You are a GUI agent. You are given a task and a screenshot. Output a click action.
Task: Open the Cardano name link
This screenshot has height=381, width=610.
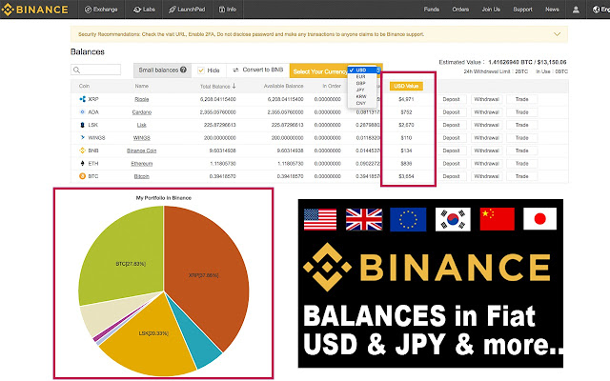pyautogui.click(x=142, y=112)
